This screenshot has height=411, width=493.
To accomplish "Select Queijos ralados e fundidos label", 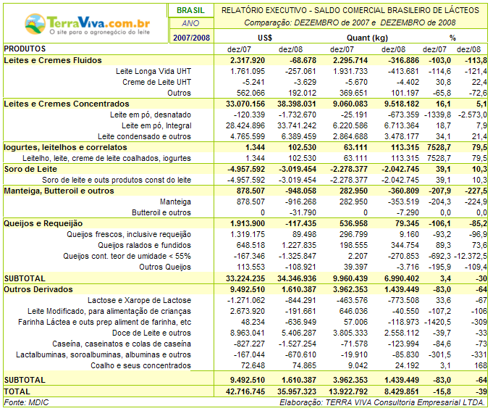I will [x=144, y=245].
